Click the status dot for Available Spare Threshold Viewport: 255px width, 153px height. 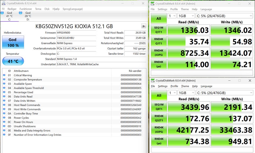pos(4,88)
